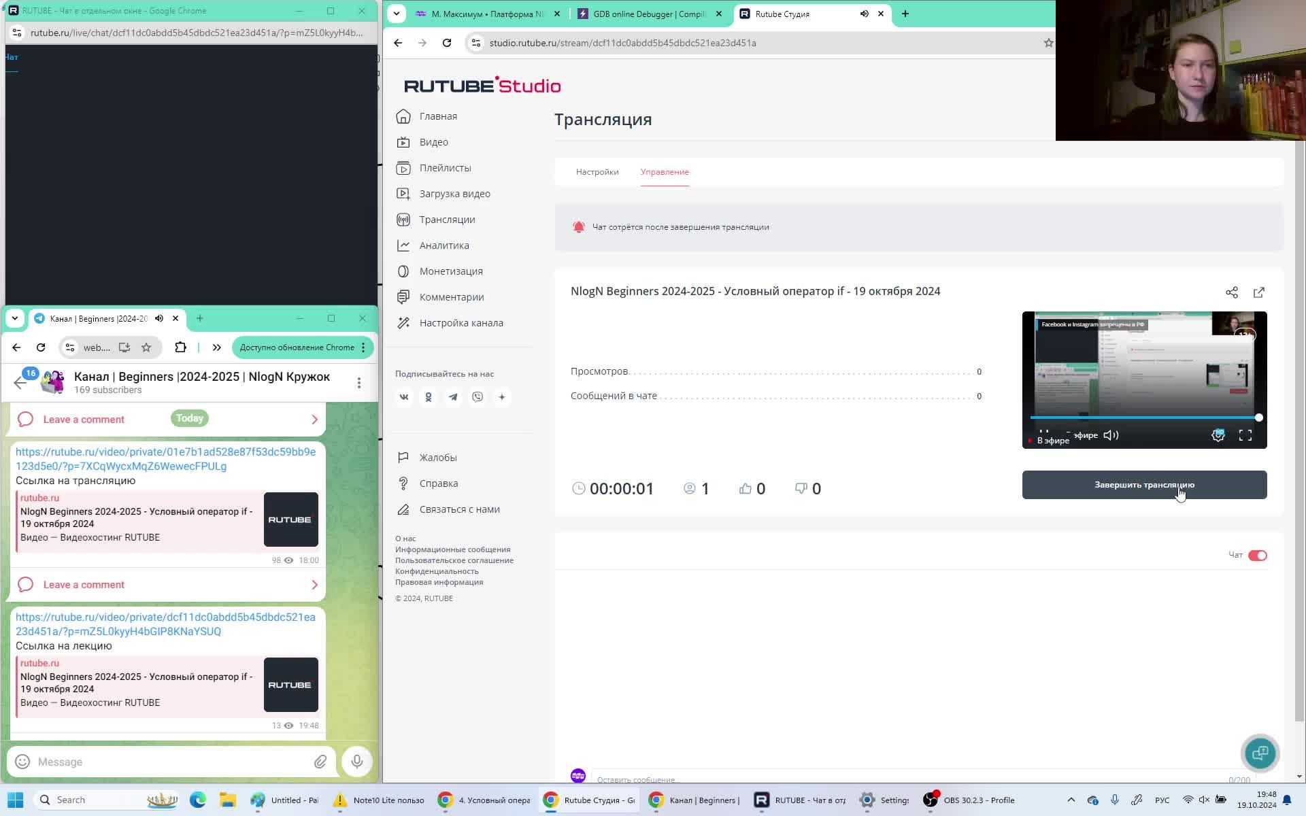Open the Telegram channel three-dot menu
Screen dimensions: 1306x816
click(359, 383)
